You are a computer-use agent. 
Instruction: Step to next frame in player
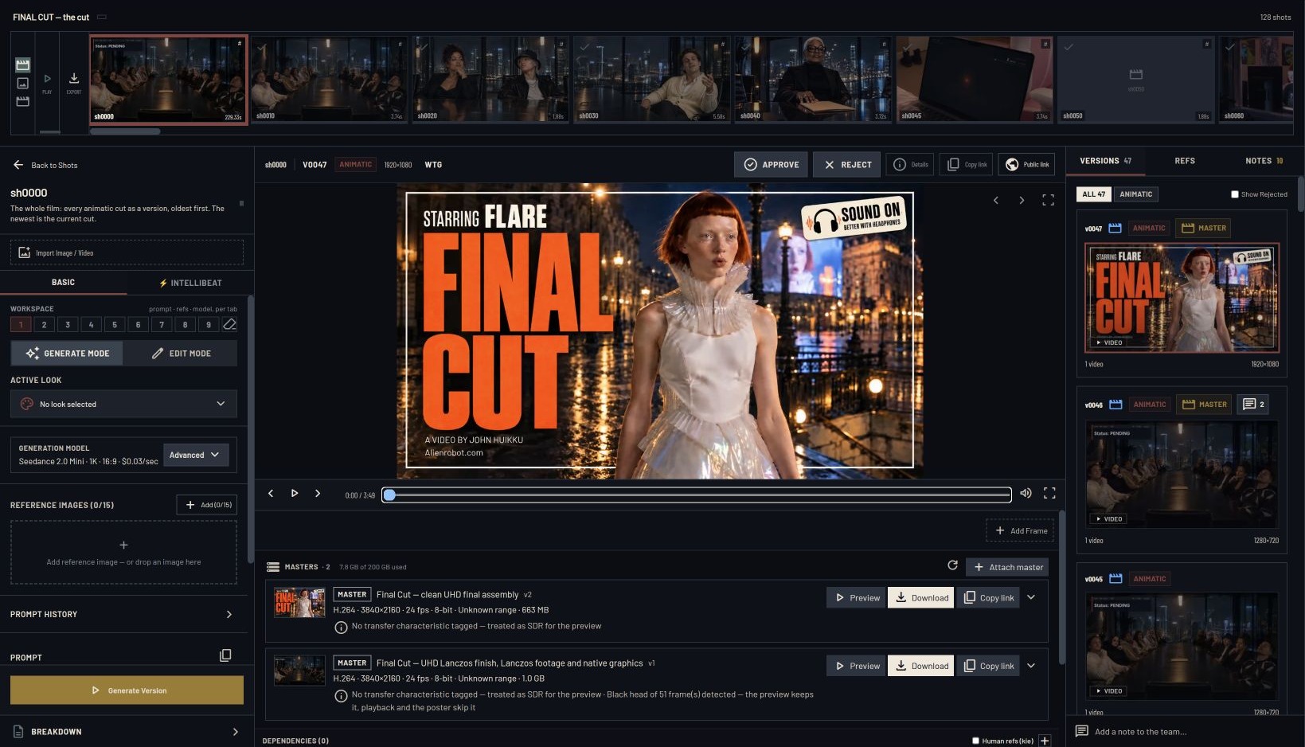pos(318,494)
